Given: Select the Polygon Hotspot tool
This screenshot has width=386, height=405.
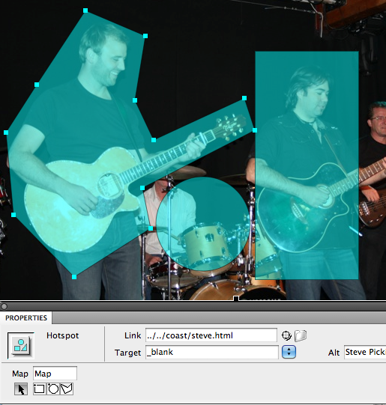Looking at the screenshot, I should pyautogui.click(x=67, y=389).
